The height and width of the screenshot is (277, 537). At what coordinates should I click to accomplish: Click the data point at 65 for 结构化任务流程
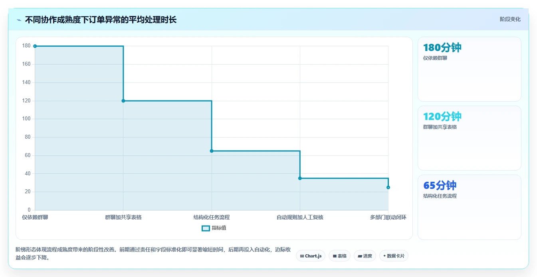212,151
